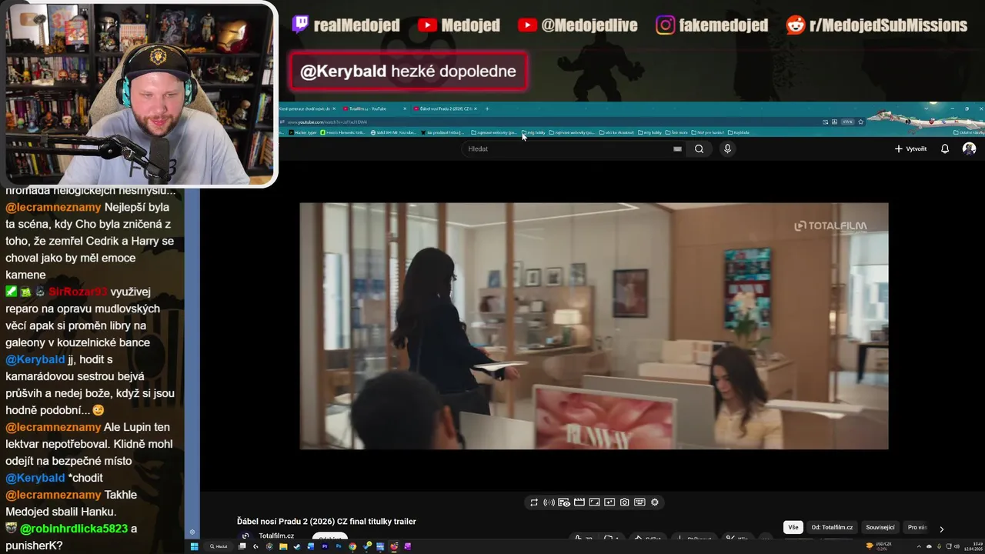
Task: Click the eye-with-list icon below player
Action: pyautogui.click(x=564, y=502)
